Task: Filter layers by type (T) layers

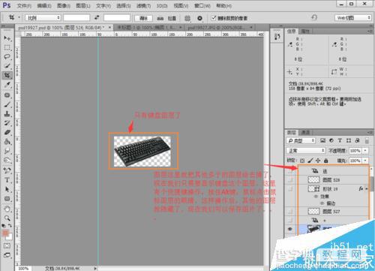Action: pos(340,140)
